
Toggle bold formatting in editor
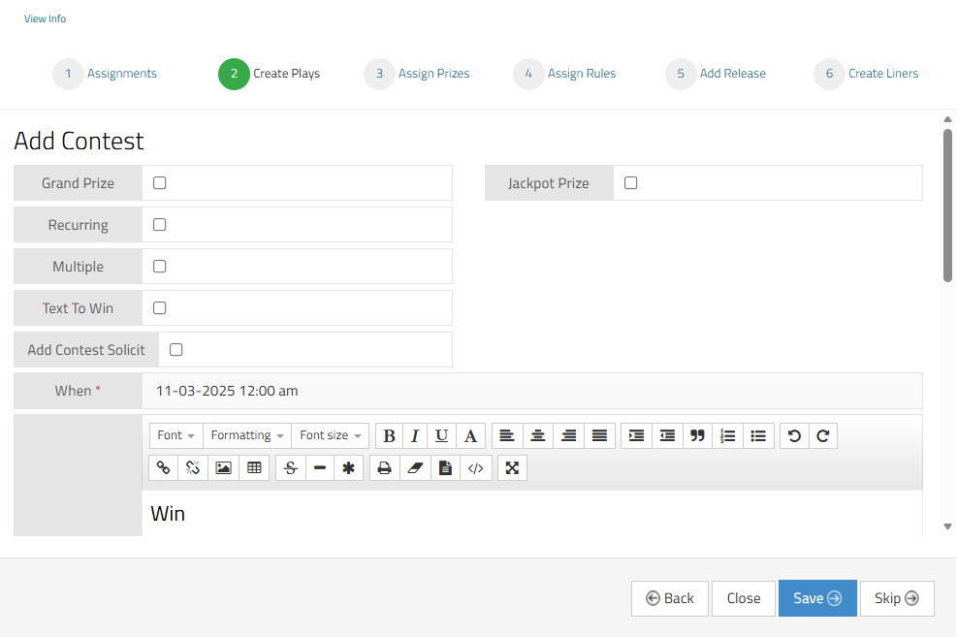click(390, 436)
